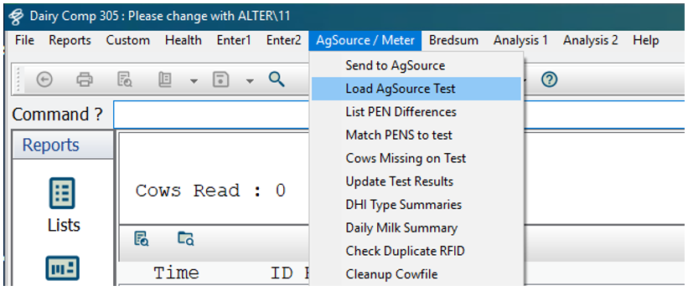Click the Reports panel header
The width and height of the screenshot is (693, 301).
62,145
